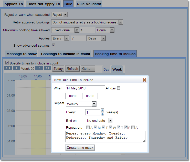The height and width of the screenshot is (162, 190).
Task: Click the week decrement down arrow
Action: [102, 114]
